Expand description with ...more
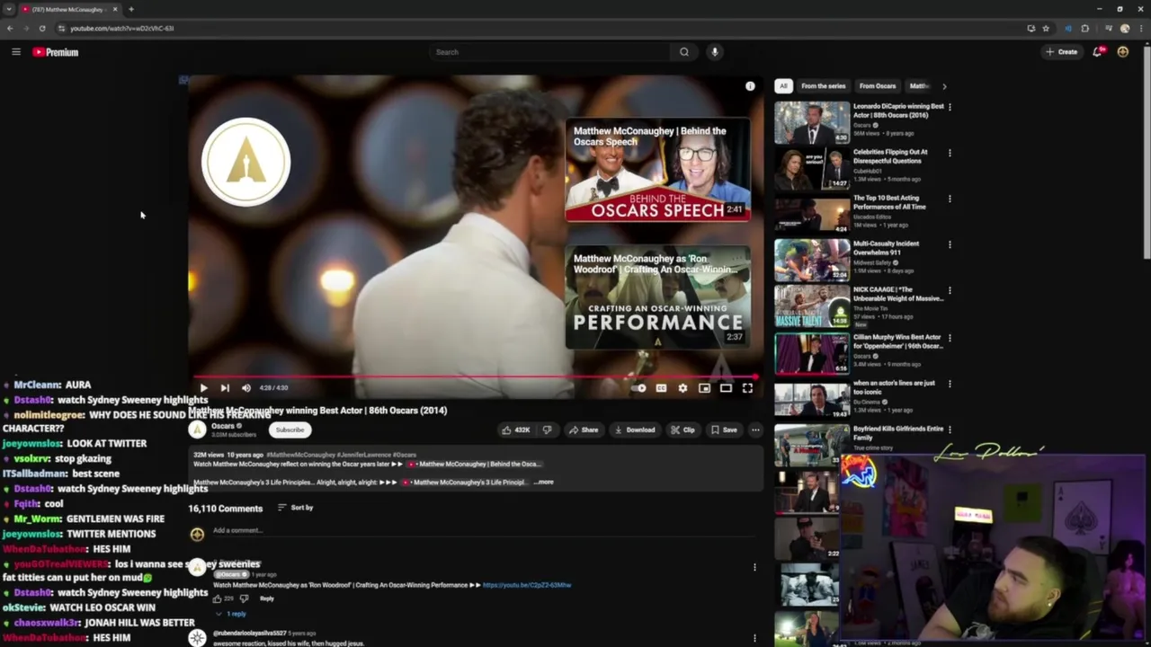This screenshot has width=1151, height=647. coord(544,483)
